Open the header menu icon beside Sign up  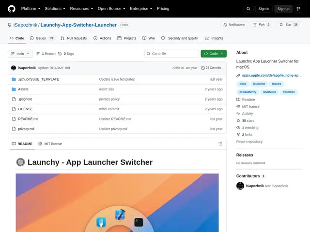(298, 9)
